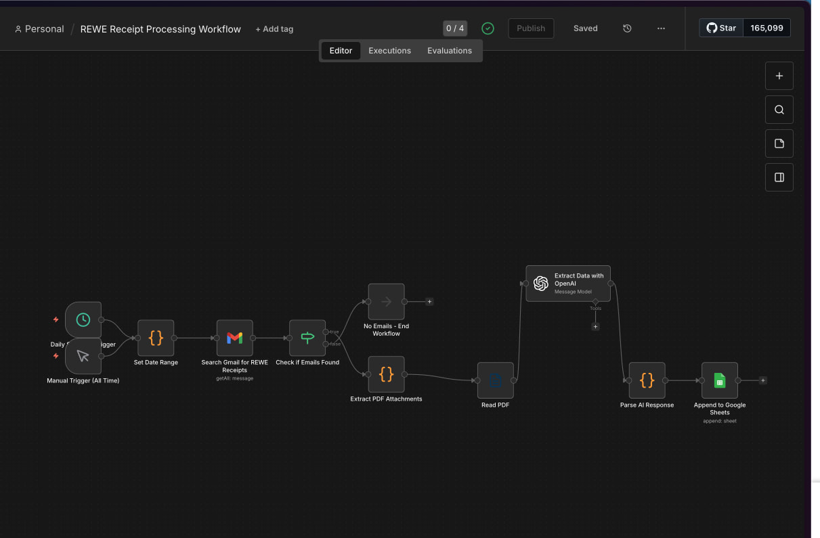This screenshot has height=538, width=820.
Task: Click the GitHub Star button
Action: coord(721,28)
